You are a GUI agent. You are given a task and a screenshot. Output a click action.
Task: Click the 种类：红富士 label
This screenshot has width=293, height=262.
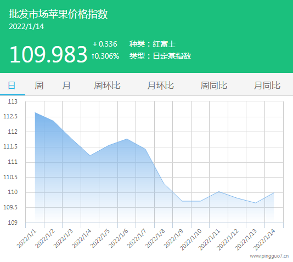[153, 44]
